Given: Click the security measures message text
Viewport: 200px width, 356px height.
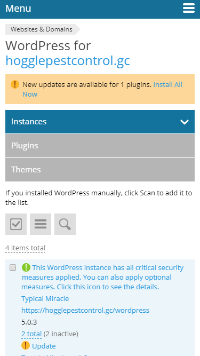Looking at the screenshot, I should pos(102,277).
